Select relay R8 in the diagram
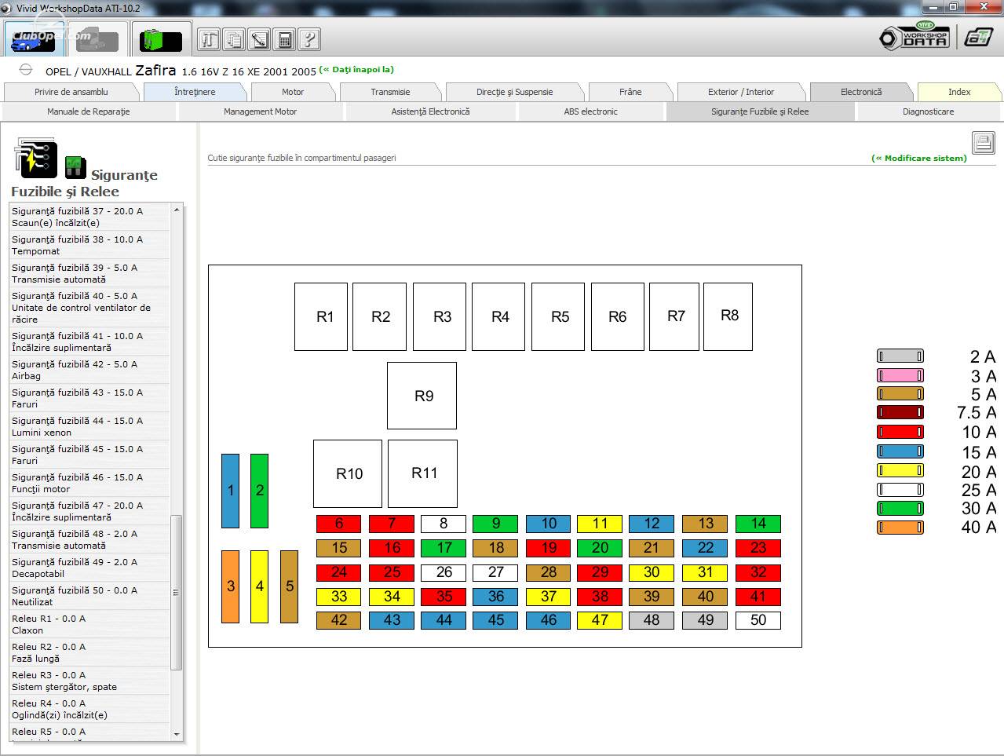This screenshot has height=756, width=1004. (728, 316)
